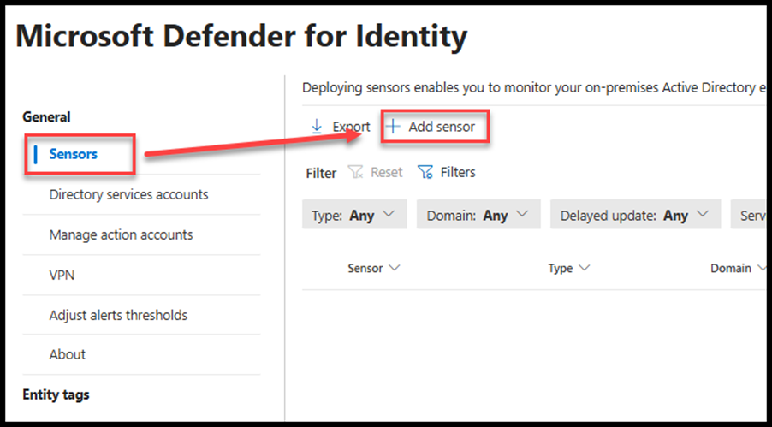Go to Manage action accounts
This screenshot has height=427, width=772.
(x=122, y=234)
